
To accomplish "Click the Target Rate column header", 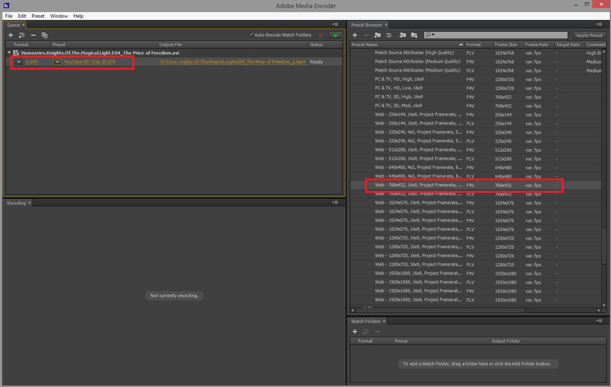I will pos(568,45).
